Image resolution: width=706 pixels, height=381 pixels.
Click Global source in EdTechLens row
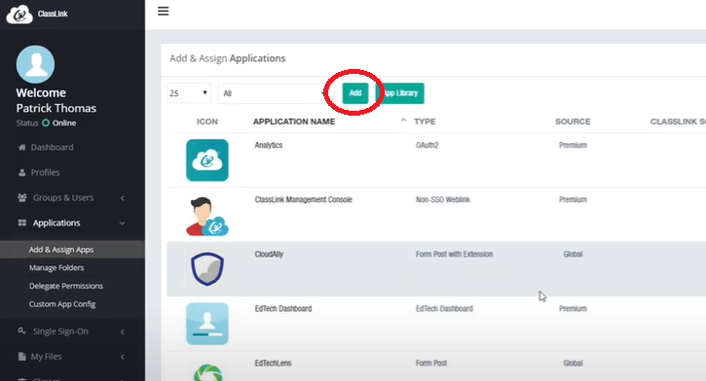pyautogui.click(x=573, y=364)
